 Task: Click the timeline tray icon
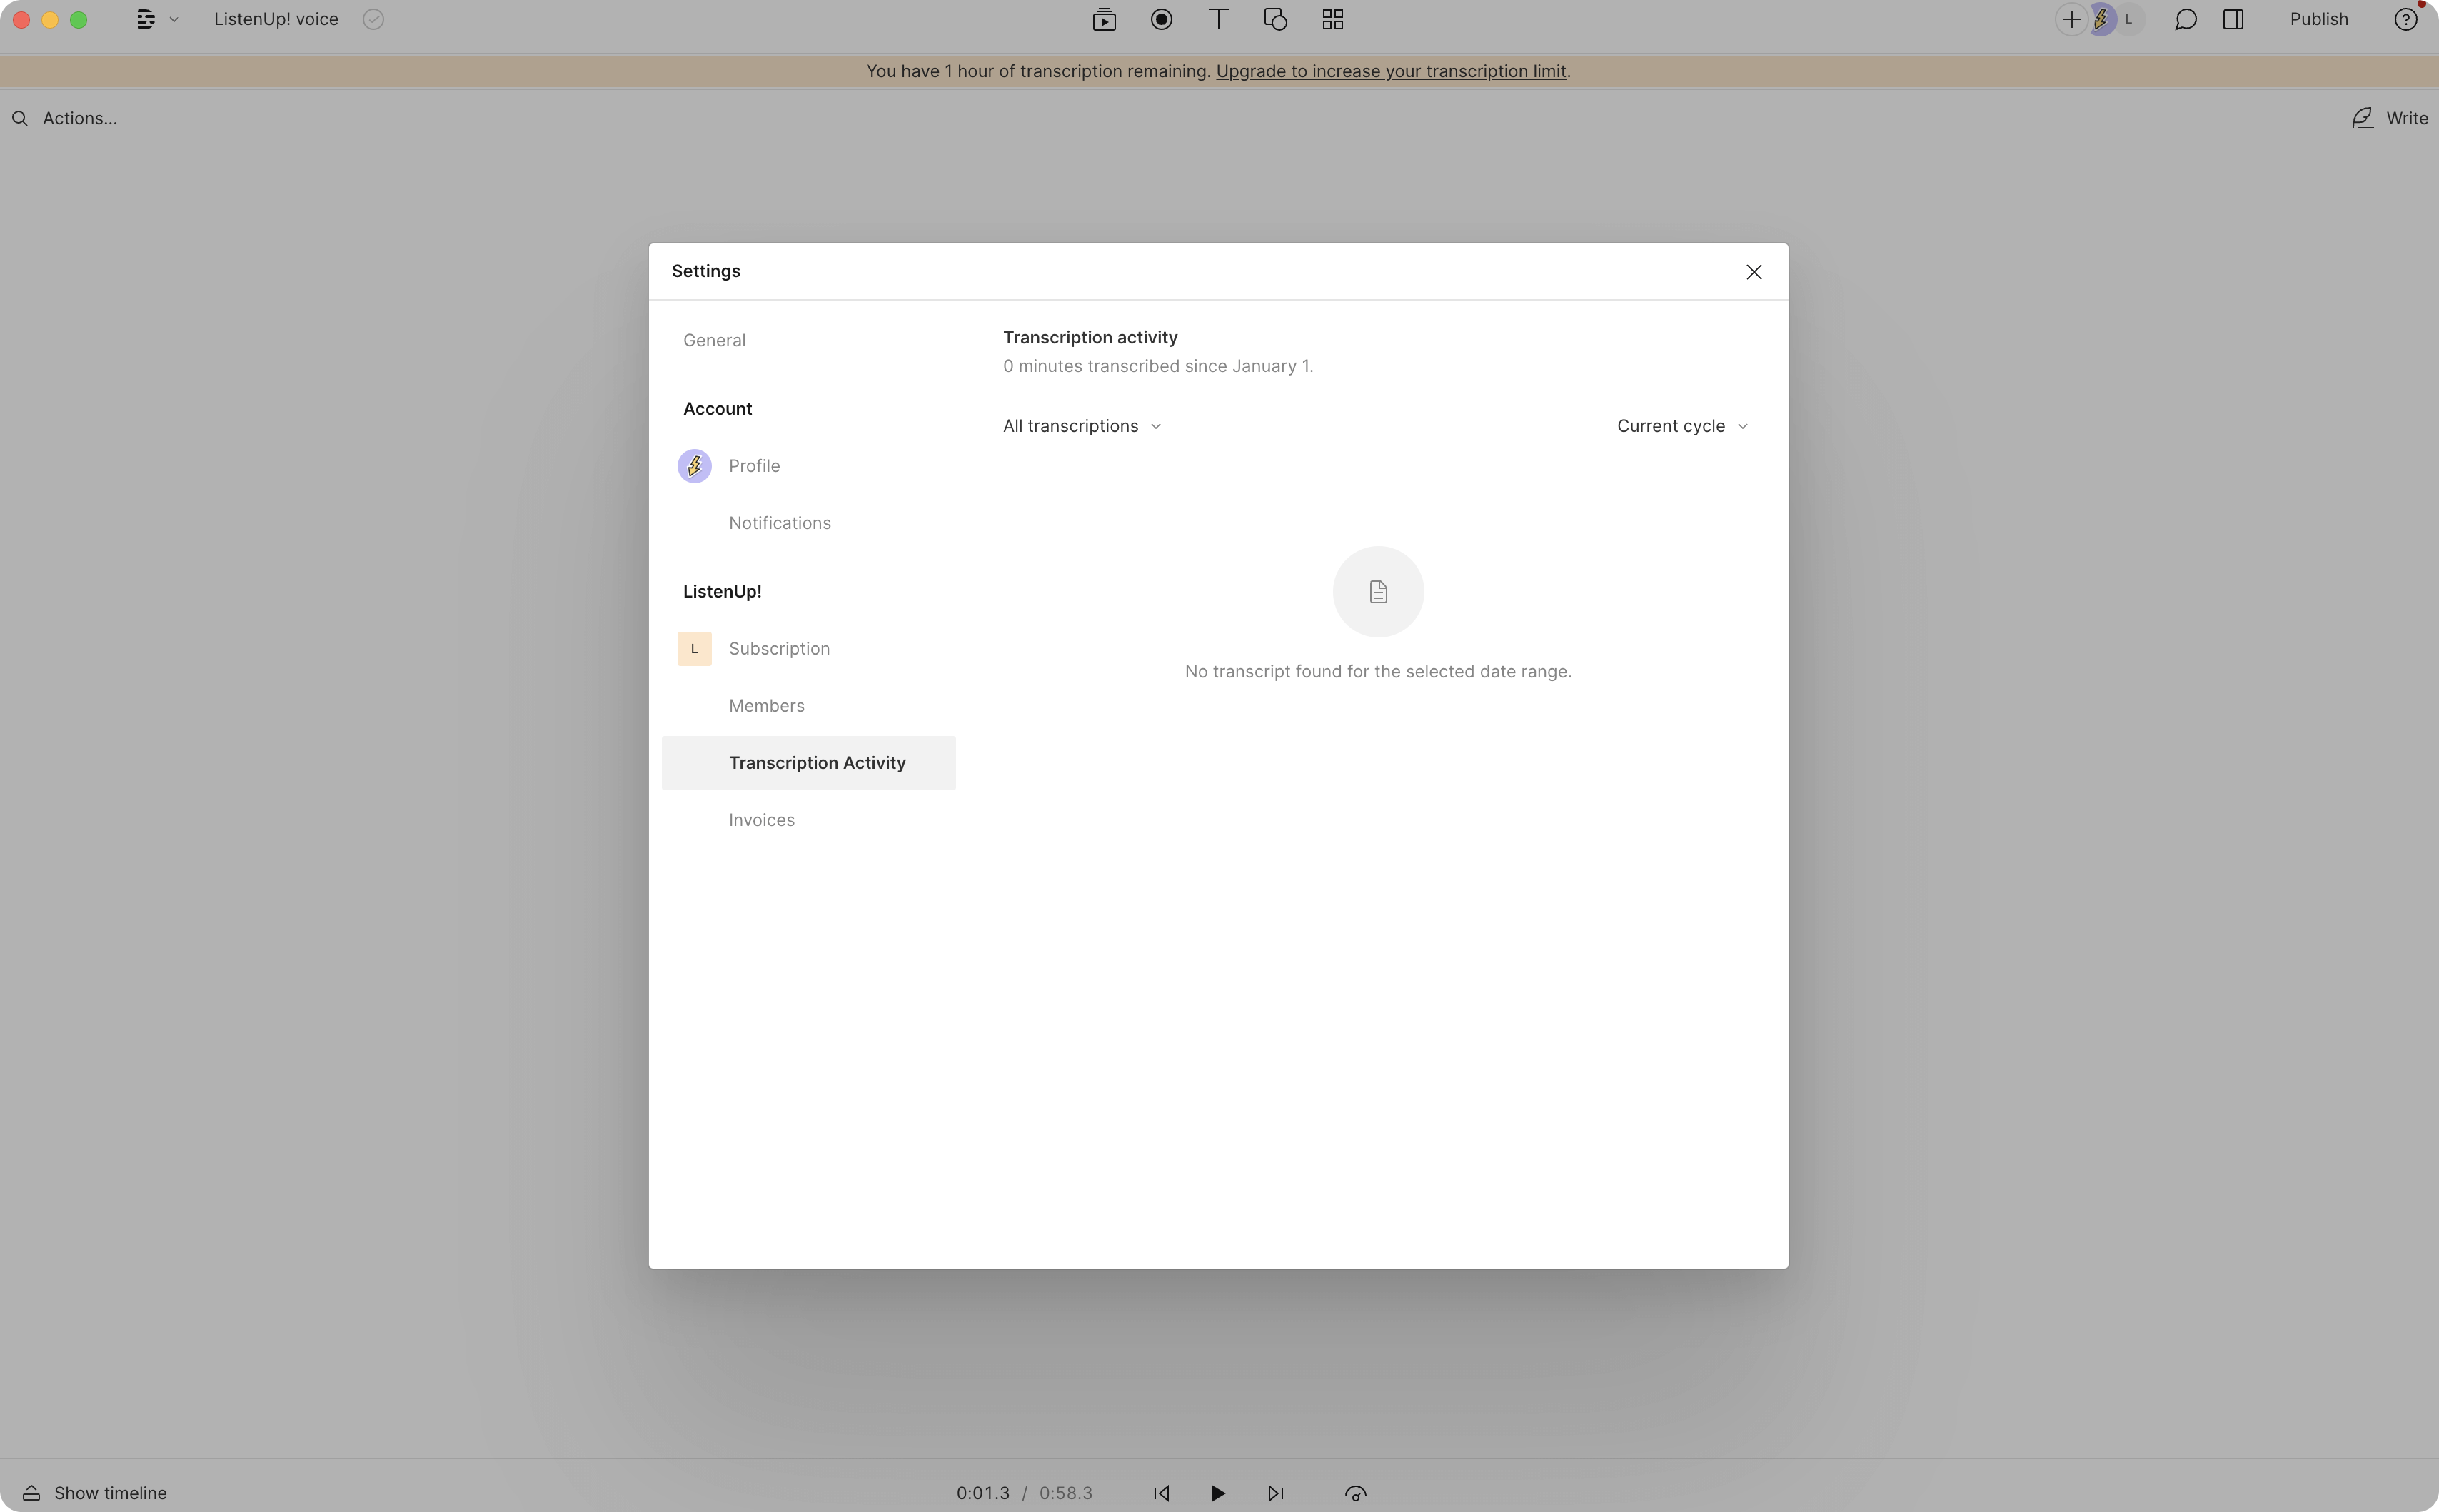(31, 1493)
